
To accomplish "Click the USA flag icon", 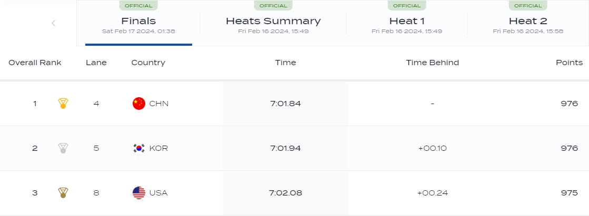I will [139, 193].
